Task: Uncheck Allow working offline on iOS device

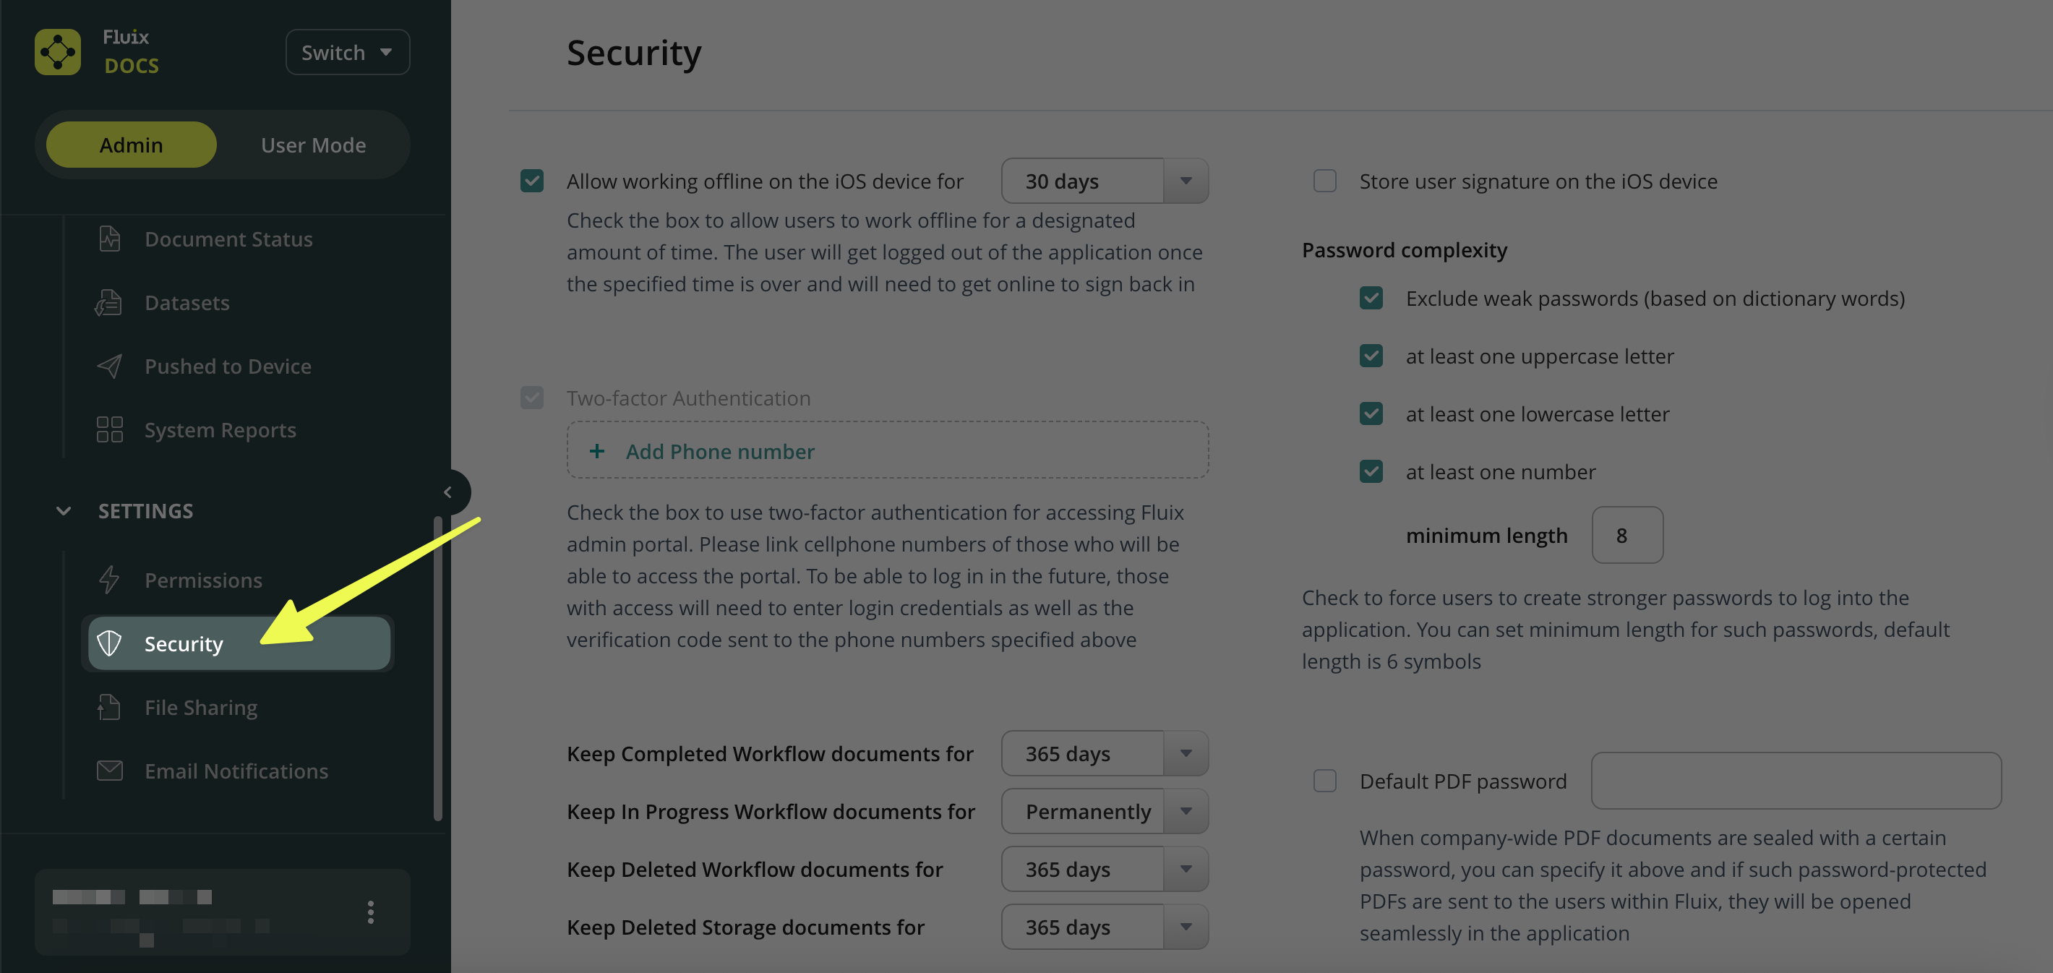Action: tap(531, 181)
